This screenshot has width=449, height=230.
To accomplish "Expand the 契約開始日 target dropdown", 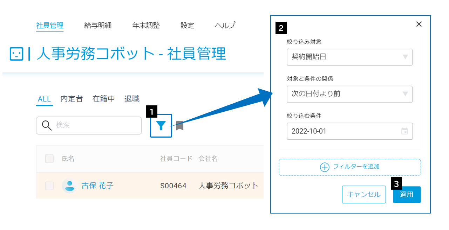I will [x=349, y=57].
